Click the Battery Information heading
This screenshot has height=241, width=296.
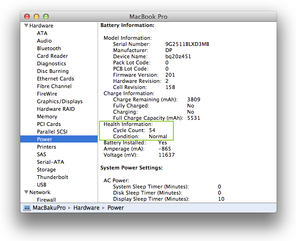click(127, 25)
